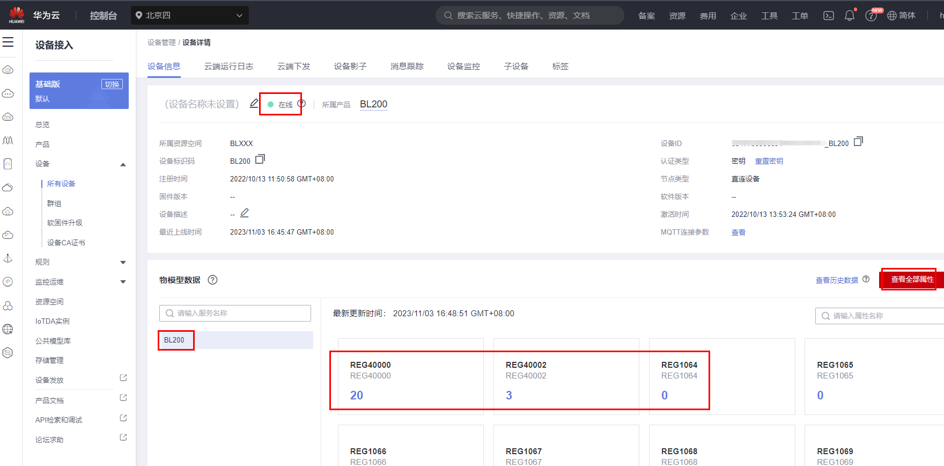Open the help center question icon
This screenshot has width=944, height=466.
coord(871,16)
